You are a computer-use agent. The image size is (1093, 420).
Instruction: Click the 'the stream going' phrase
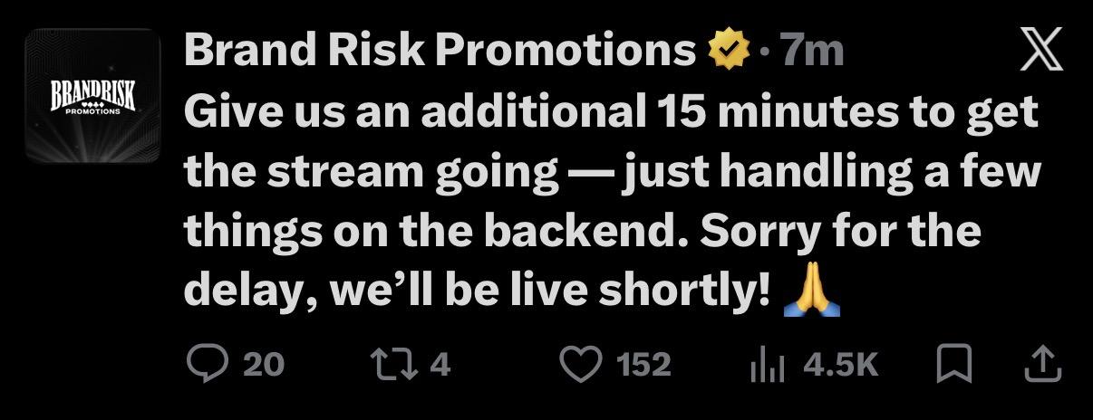tap(372, 172)
